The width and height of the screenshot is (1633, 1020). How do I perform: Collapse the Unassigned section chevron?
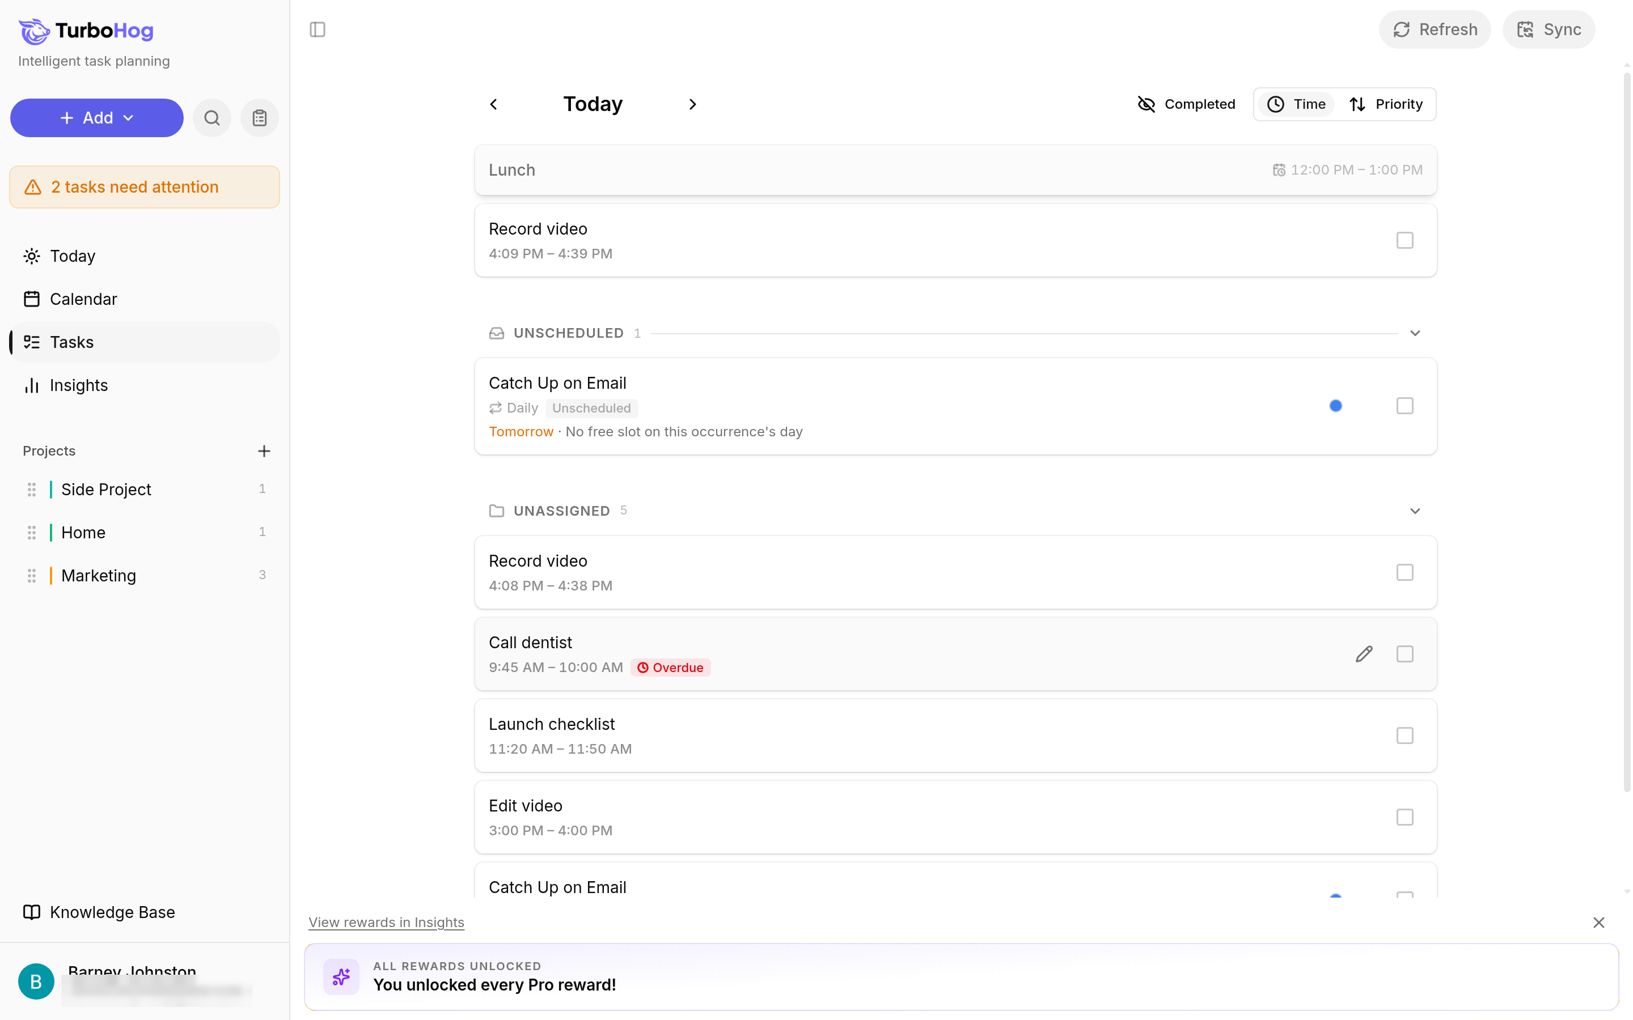coord(1415,511)
